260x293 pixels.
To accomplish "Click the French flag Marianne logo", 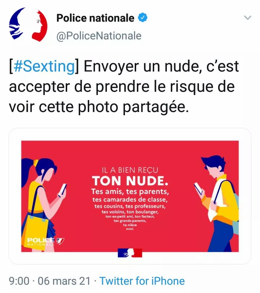I will click(x=130, y=253).
